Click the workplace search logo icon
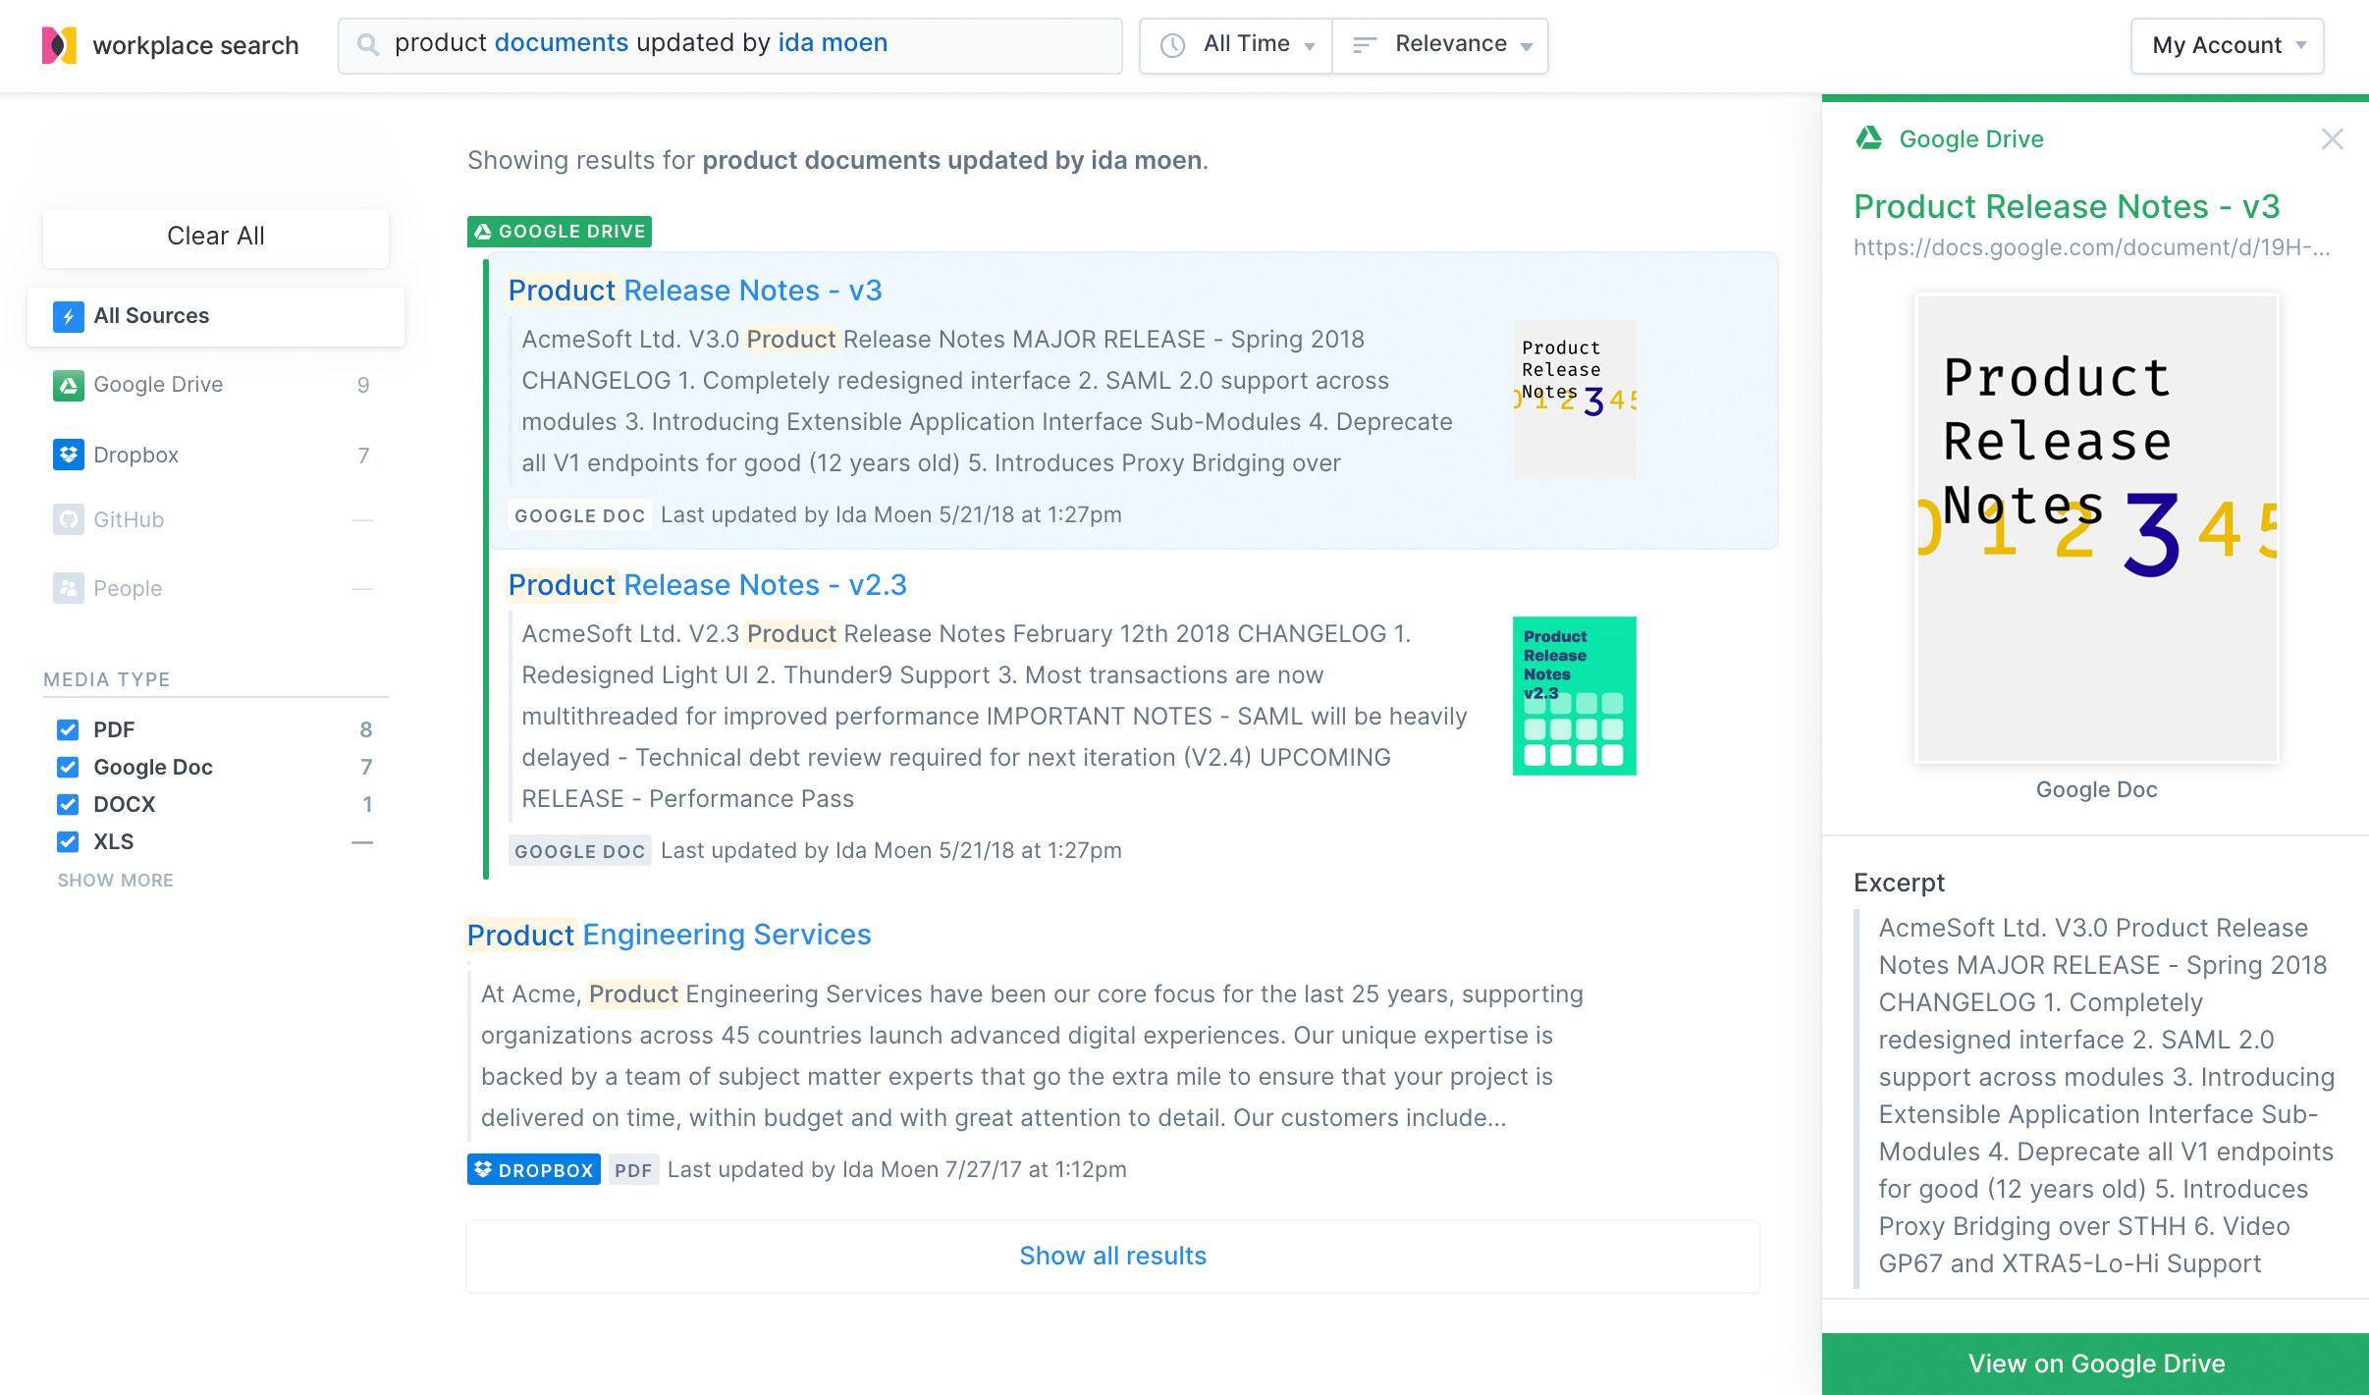 59,45
